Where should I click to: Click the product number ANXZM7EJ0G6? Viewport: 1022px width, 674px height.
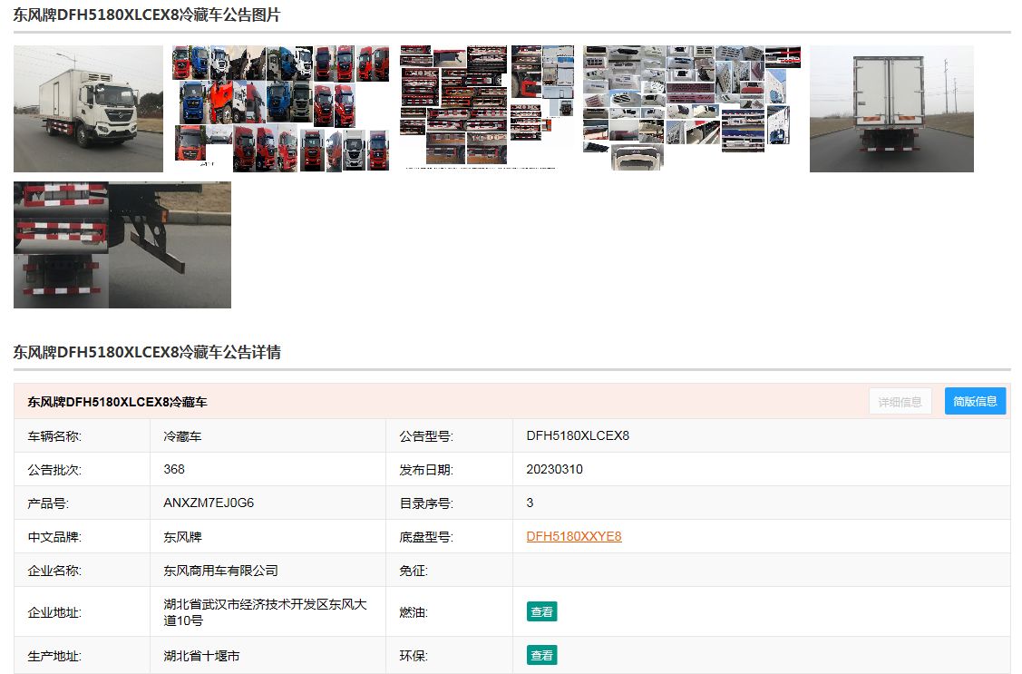(209, 503)
